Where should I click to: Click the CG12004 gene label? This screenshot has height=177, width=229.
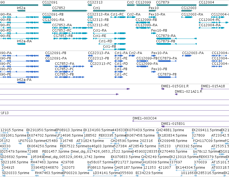pos(206,2)
